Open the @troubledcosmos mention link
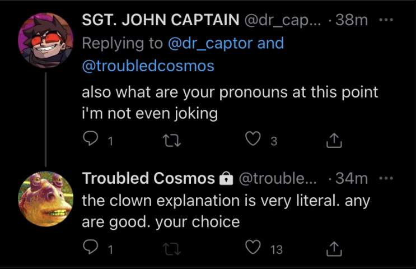 pyautogui.click(x=148, y=66)
